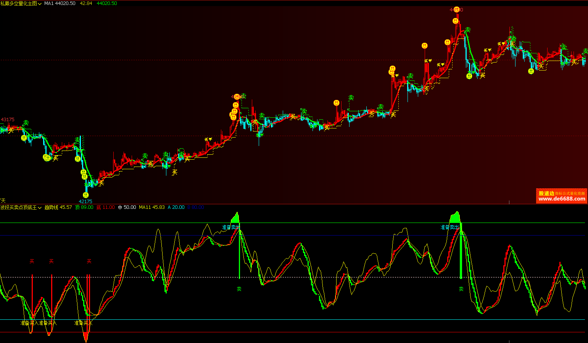Click the 42175 low price label
Viewport: 588px width, 343px height.
[85, 201]
